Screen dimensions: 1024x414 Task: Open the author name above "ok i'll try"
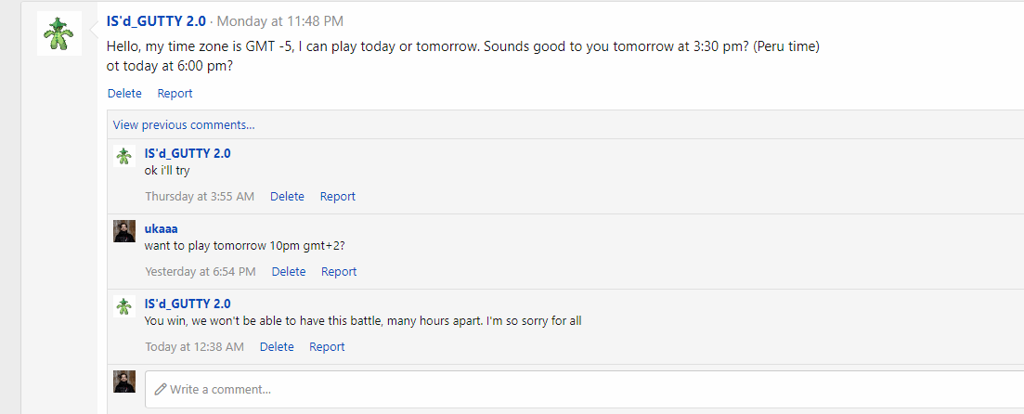click(x=188, y=153)
